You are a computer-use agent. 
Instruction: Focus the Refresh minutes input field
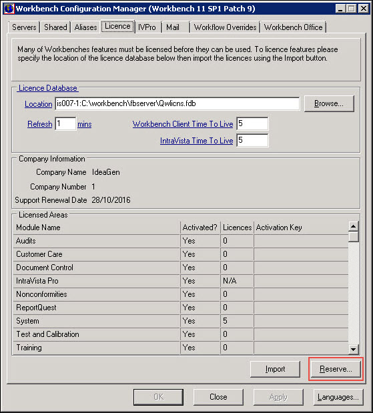[65, 123]
